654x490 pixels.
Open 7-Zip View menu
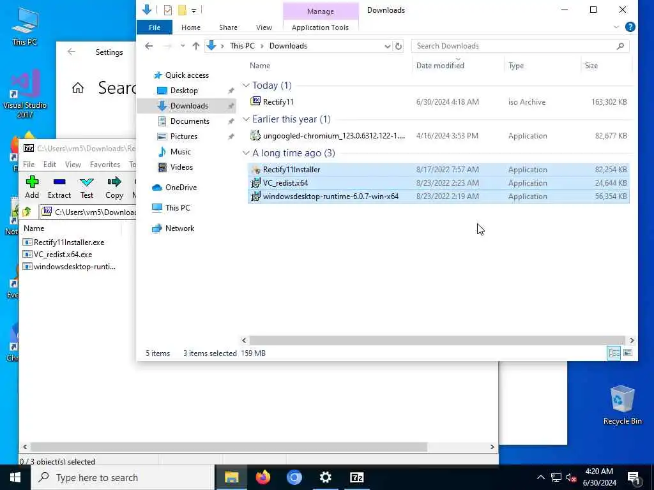tap(73, 165)
